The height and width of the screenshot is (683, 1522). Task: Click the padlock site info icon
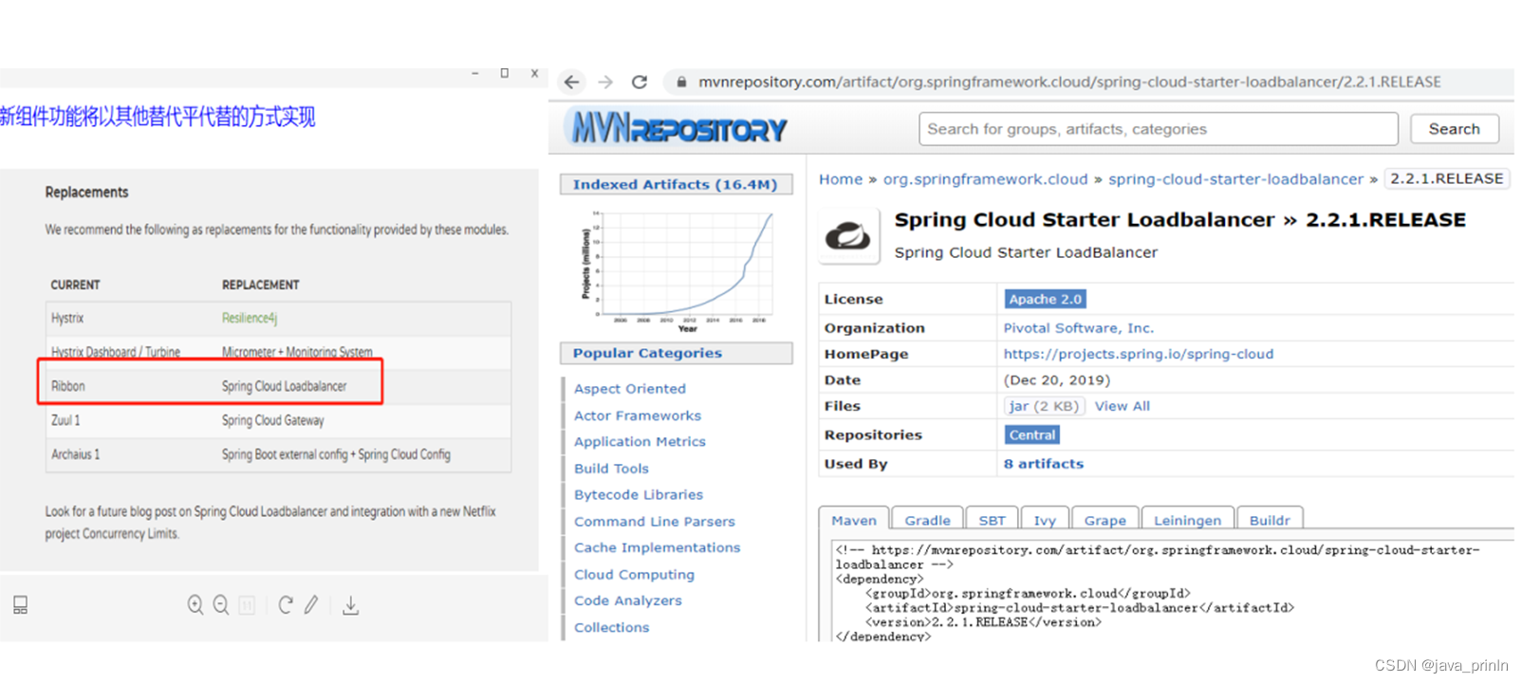680,83
